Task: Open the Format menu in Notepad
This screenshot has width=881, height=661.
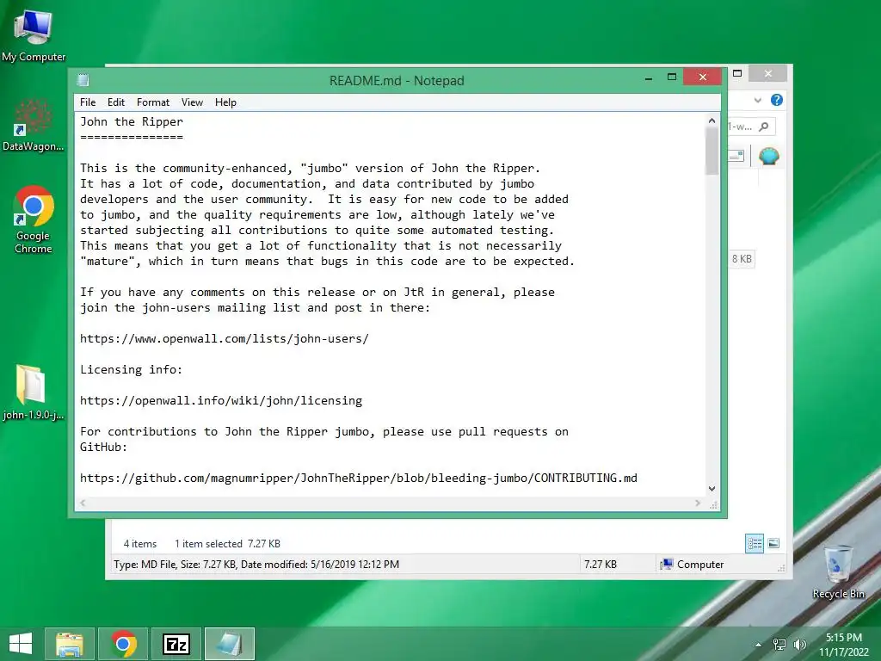Action: 153,102
